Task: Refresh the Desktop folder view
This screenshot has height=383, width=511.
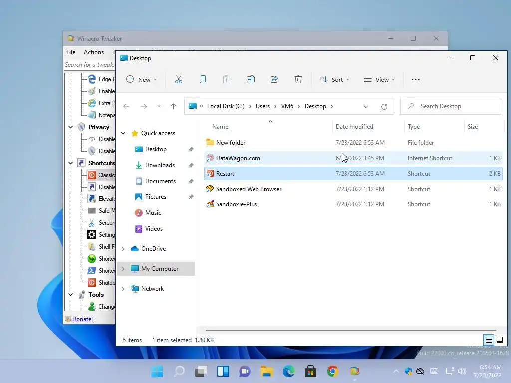Action: click(x=384, y=107)
